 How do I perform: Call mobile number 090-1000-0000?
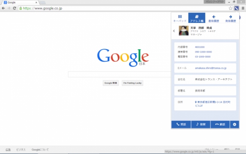203,52
